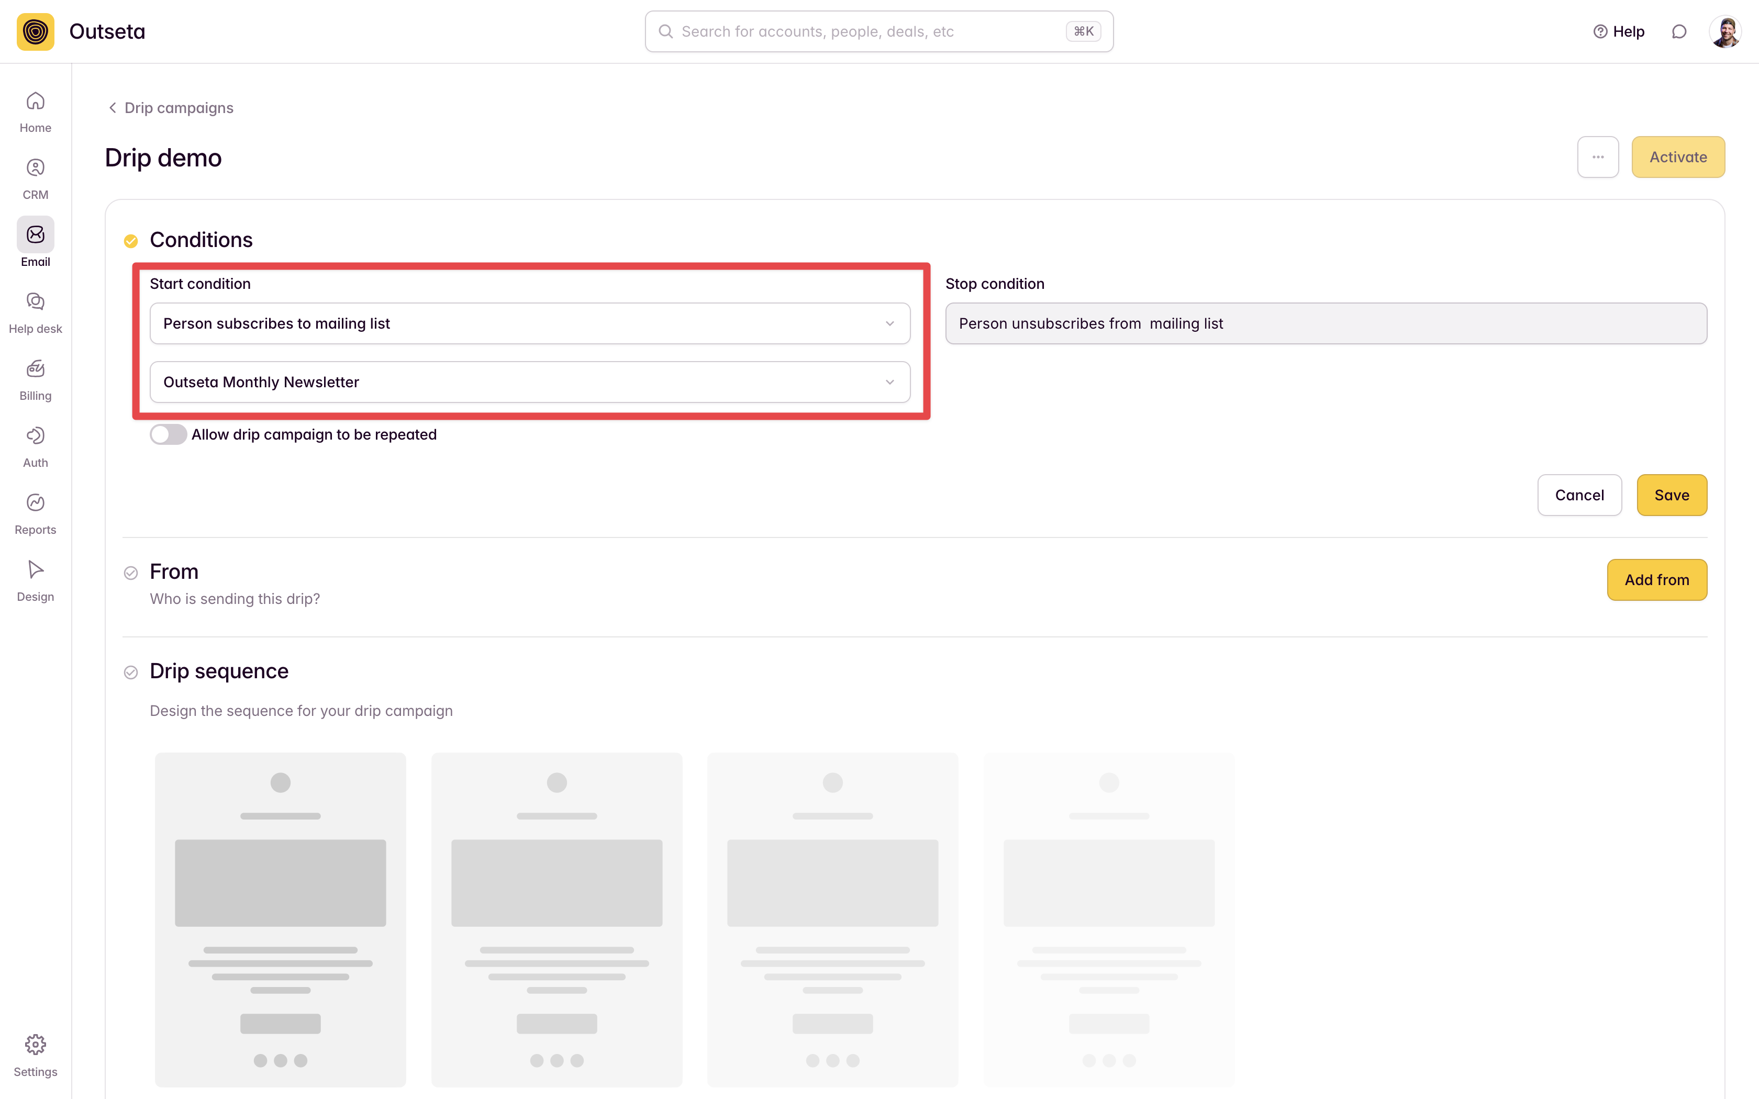Select the fourth faded sequence template thumbnail

(1109, 919)
